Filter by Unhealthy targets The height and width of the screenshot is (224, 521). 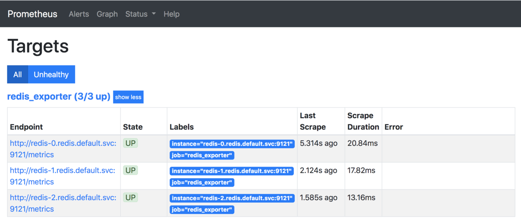click(x=51, y=74)
